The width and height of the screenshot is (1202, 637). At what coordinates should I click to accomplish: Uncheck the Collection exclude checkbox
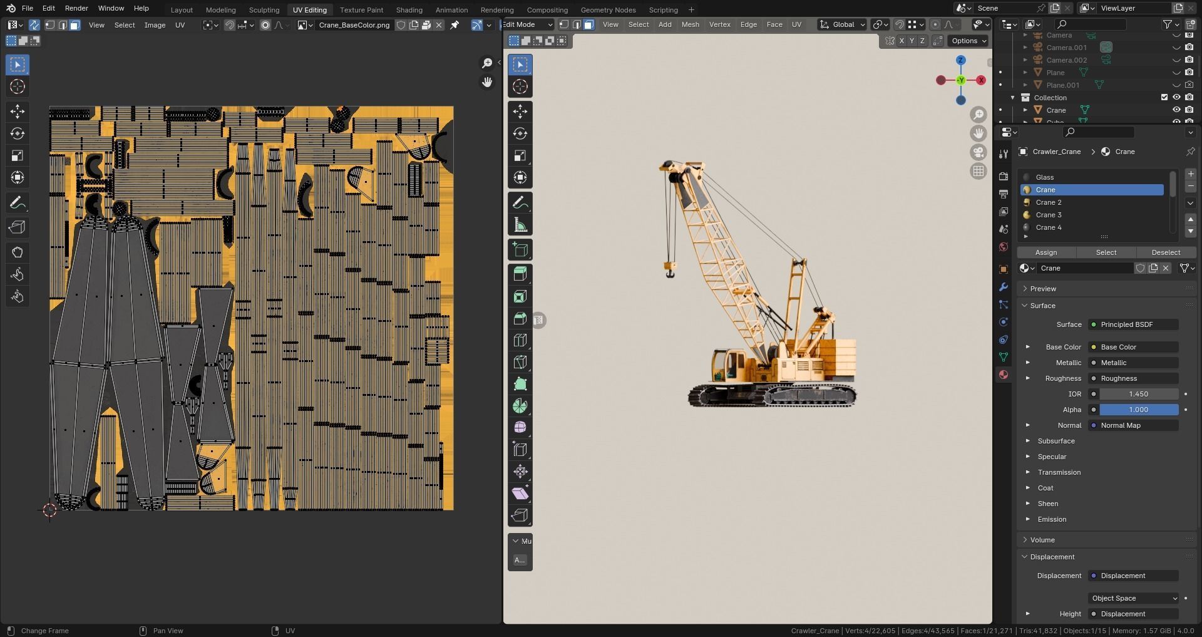(1164, 98)
